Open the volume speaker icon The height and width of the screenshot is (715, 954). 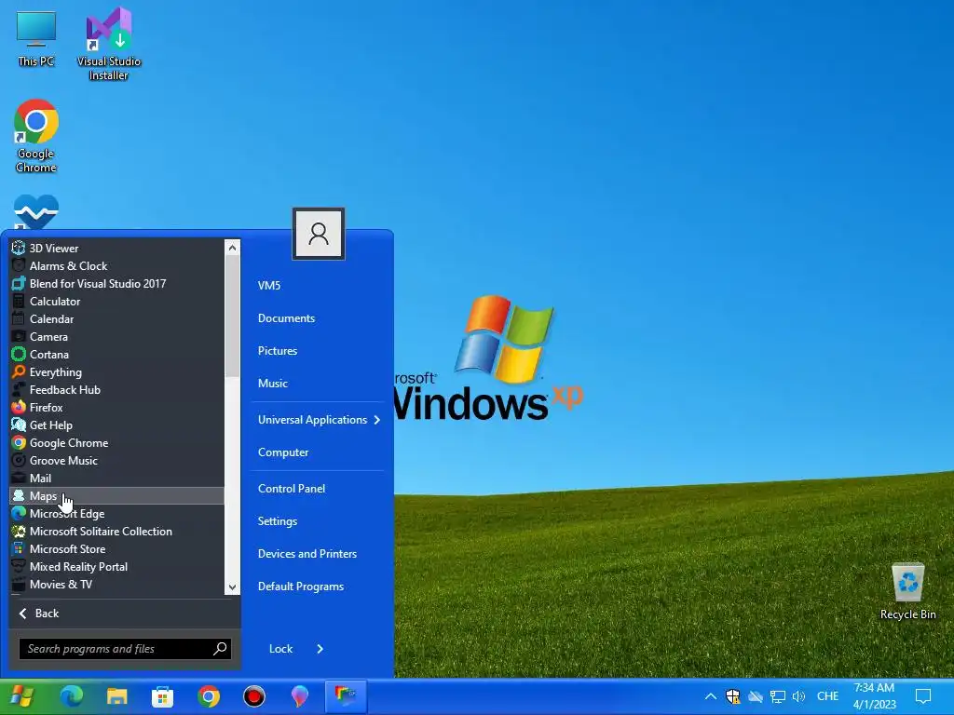pos(798,696)
